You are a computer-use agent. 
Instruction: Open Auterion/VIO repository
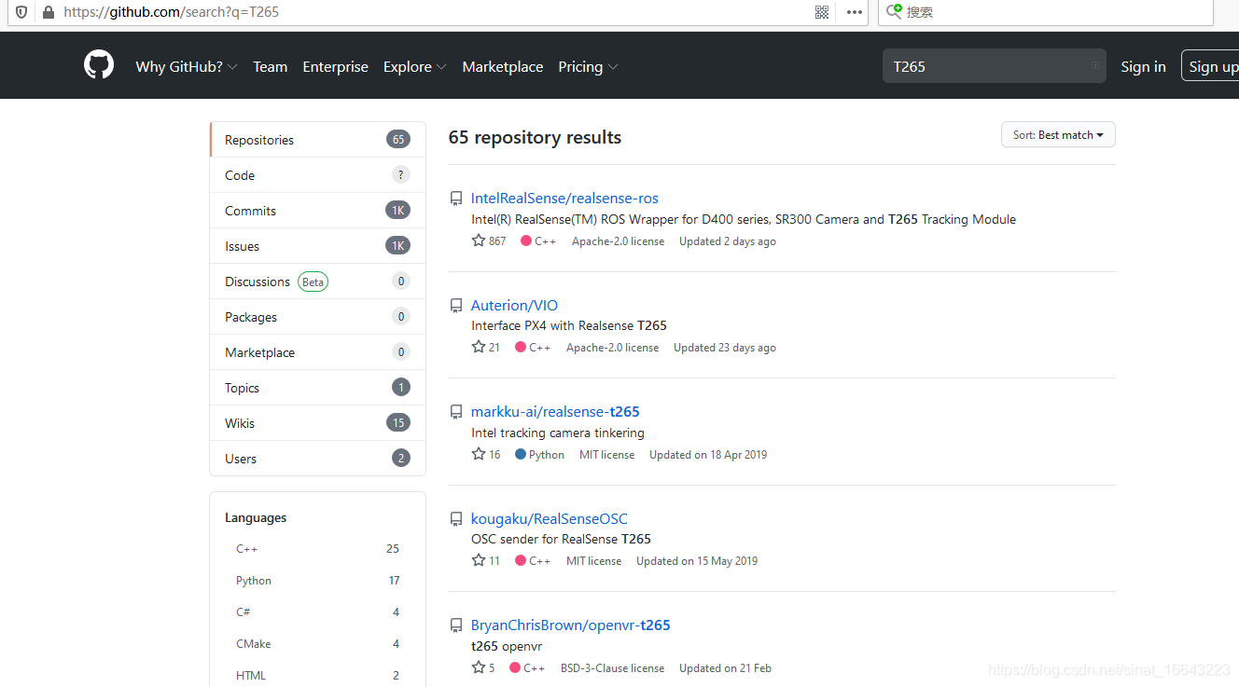click(x=514, y=306)
